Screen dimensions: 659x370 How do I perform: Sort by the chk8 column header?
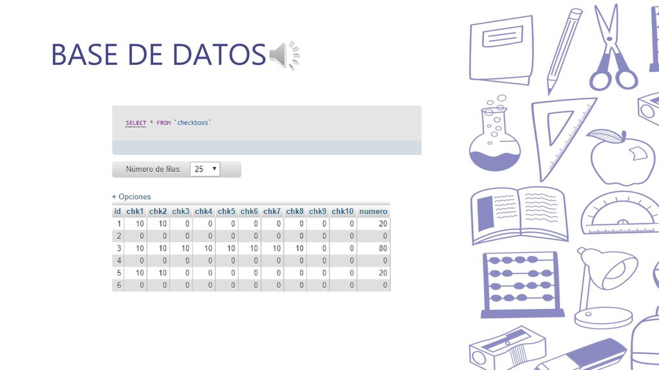(x=295, y=211)
